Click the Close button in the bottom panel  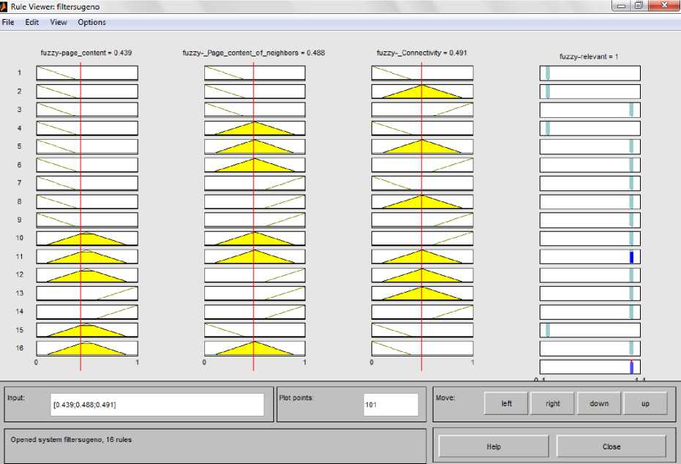tap(611, 446)
